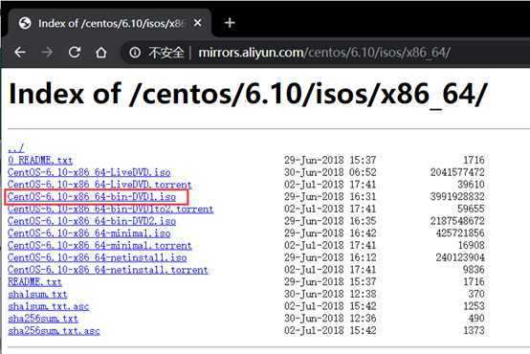The height and width of the screenshot is (354, 530).
Task: Click the date 29-Jun-2018 16:31
Action: 330,196
